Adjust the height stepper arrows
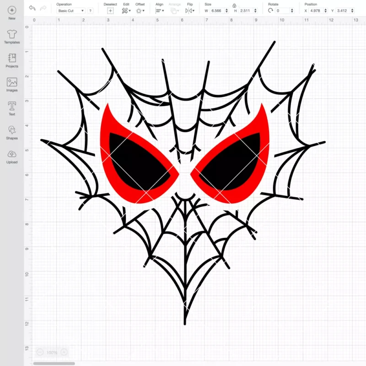Image resolution: width=366 pixels, height=366 pixels. pos(256,11)
